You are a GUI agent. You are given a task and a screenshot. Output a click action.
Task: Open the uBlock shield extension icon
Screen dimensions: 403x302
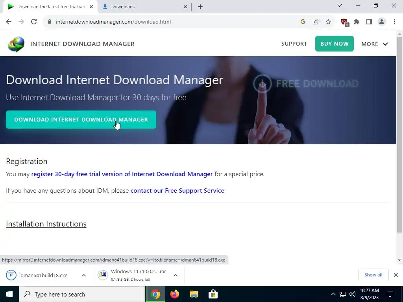point(345,22)
